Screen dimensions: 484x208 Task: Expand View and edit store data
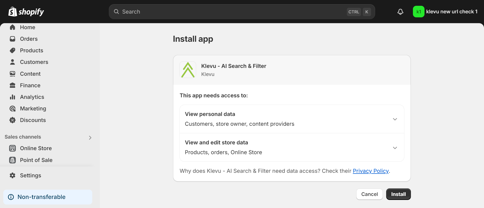point(292,147)
